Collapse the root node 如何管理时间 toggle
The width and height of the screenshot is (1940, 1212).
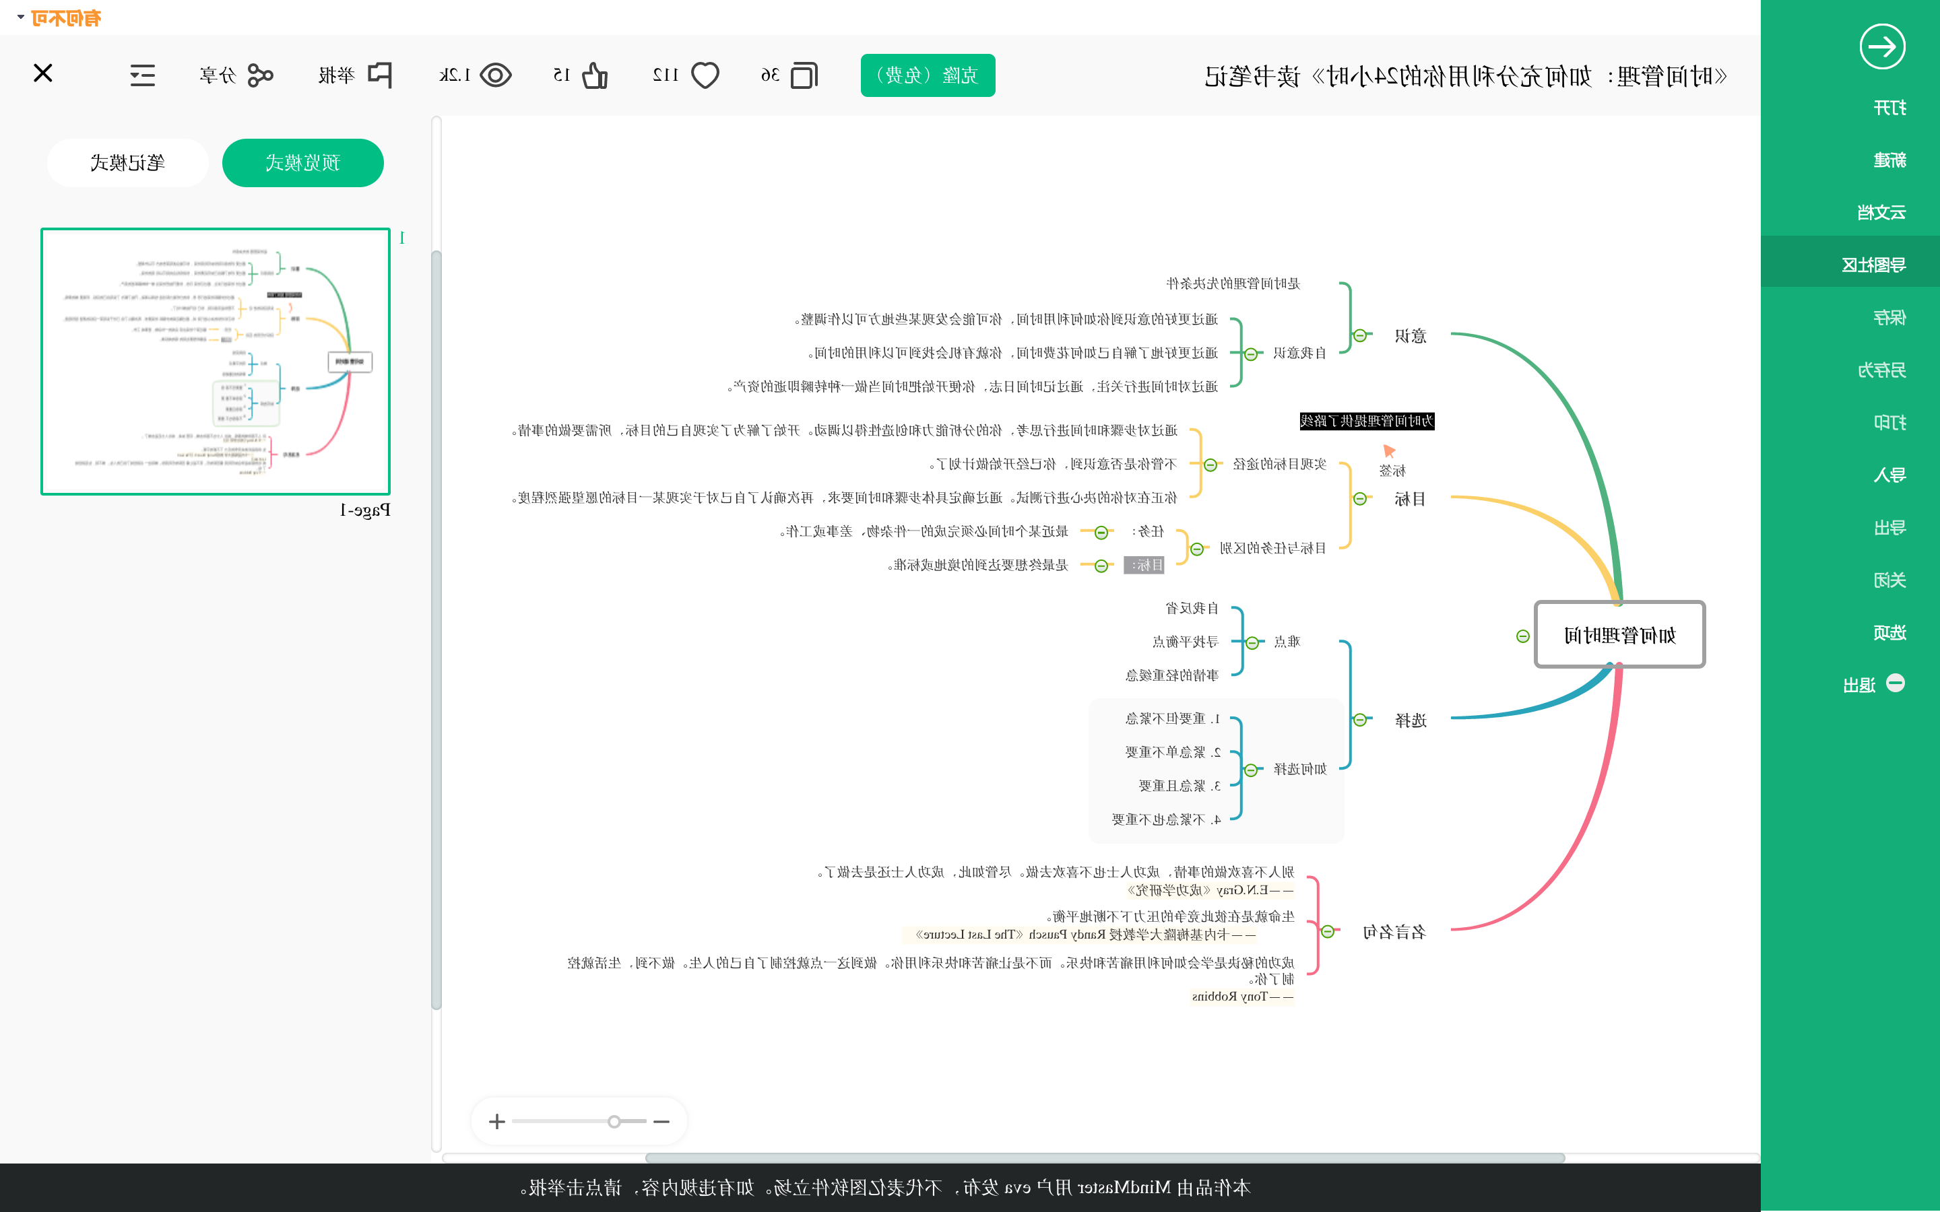1523,636
